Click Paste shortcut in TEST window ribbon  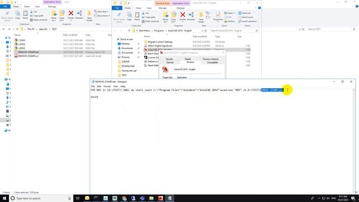39,20
